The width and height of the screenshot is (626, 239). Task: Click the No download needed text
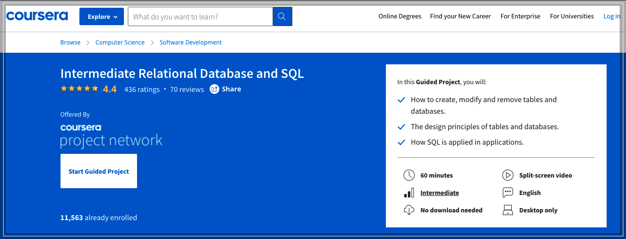click(x=451, y=210)
